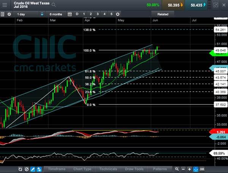
Task: Click the 42.141 price label
Action: [220, 84]
